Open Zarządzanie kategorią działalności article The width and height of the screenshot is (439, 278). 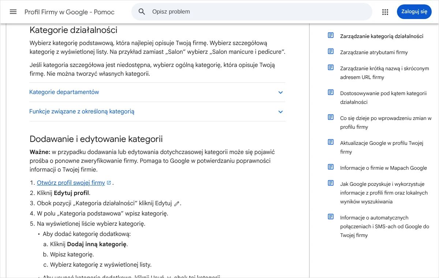[382, 36]
